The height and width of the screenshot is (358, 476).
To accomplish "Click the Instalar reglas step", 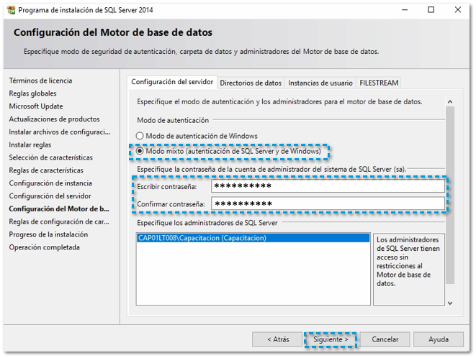I will (30, 144).
